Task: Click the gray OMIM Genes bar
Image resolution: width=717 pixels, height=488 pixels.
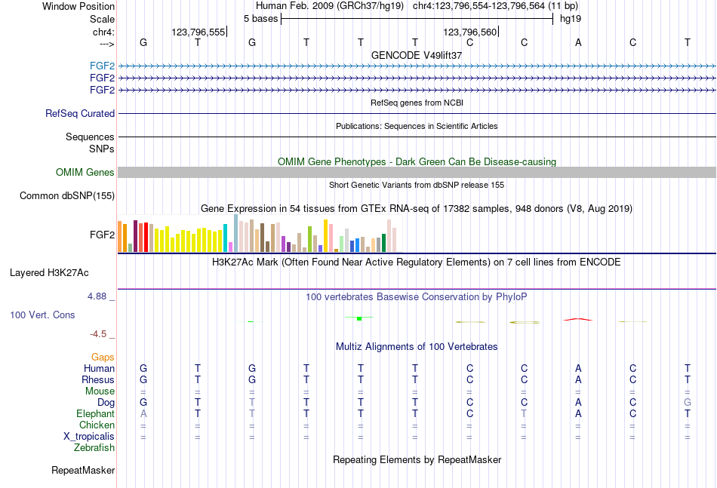Action: click(417, 172)
